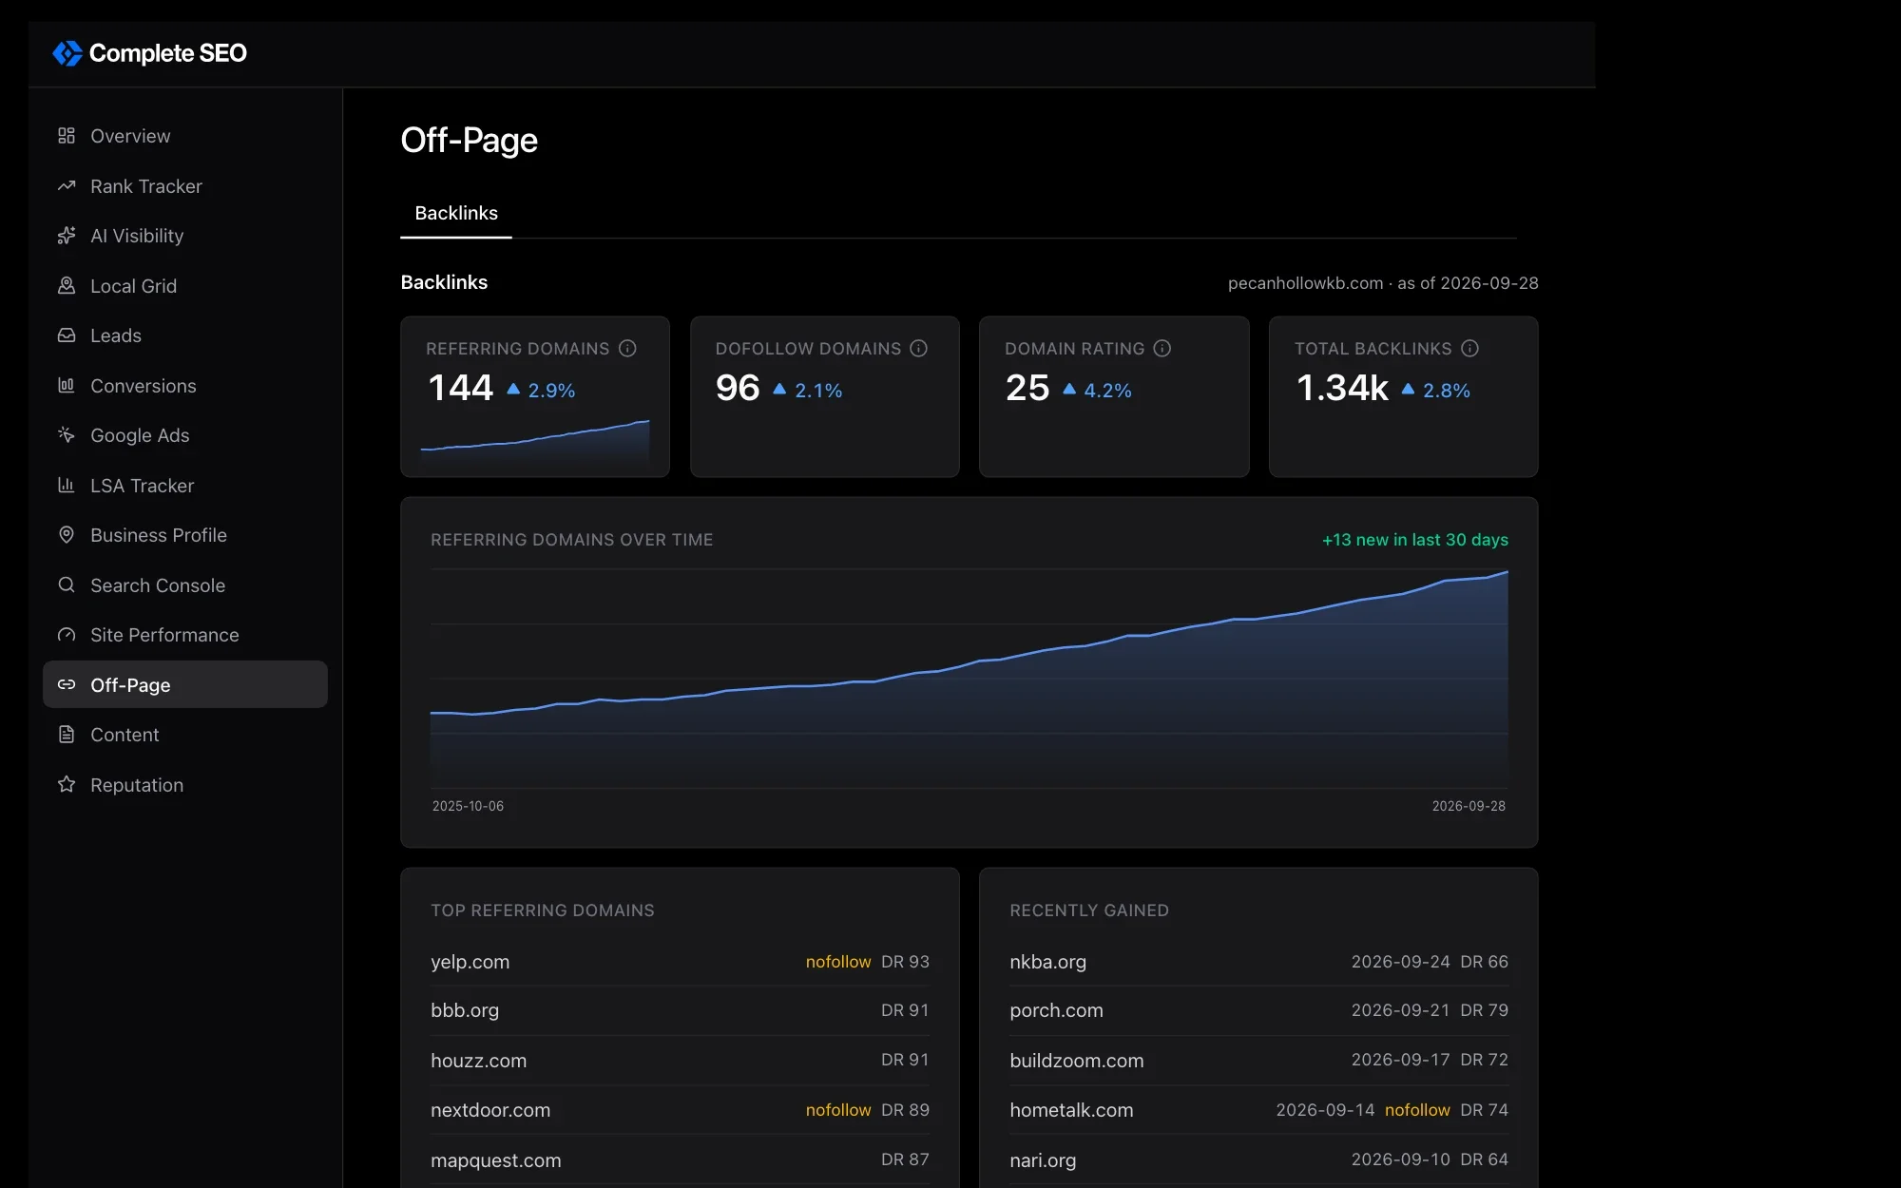Go to Rank Tracker page
Screen dimensions: 1901x1188
[185, 186]
